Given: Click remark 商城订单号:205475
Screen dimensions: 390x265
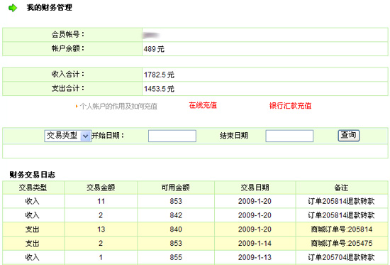Looking at the screenshot, I should (342, 243).
